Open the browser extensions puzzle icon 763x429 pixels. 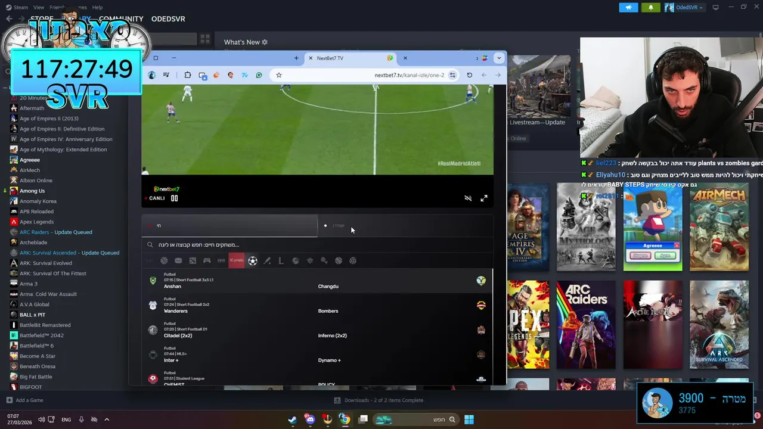click(x=187, y=75)
